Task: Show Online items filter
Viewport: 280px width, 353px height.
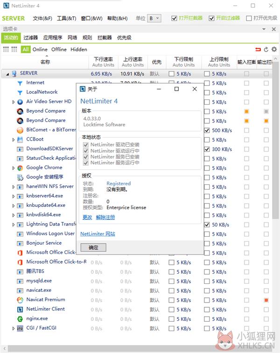Action: pos(40,49)
